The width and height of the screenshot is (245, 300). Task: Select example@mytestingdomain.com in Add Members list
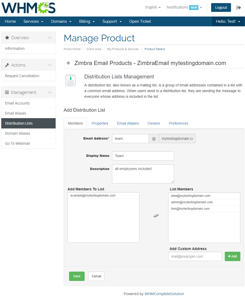click(x=103, y=196)
